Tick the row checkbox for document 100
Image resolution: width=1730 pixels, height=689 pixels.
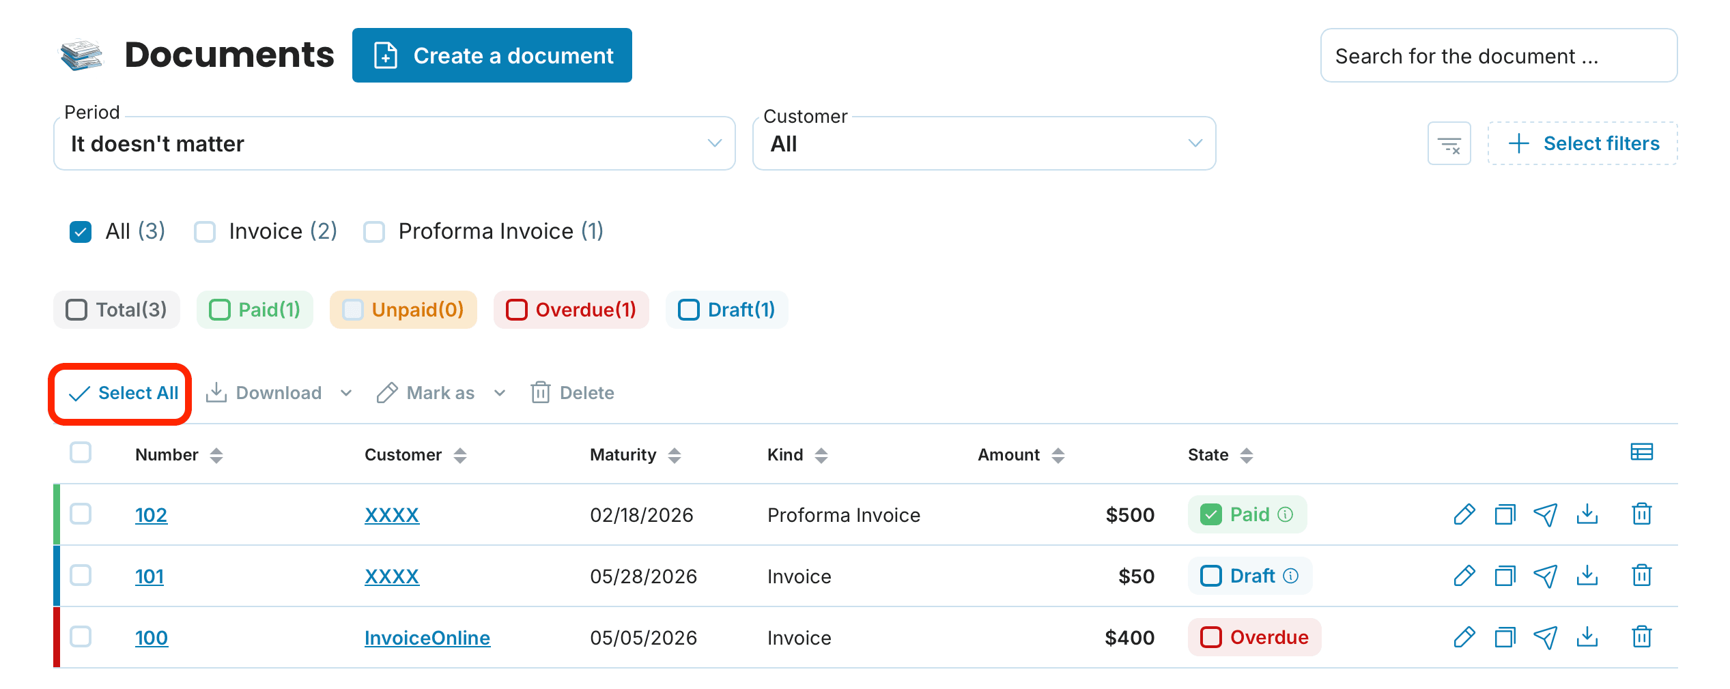[x=81, y=636]
